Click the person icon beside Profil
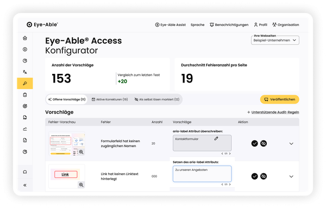 tap(256, 25)
